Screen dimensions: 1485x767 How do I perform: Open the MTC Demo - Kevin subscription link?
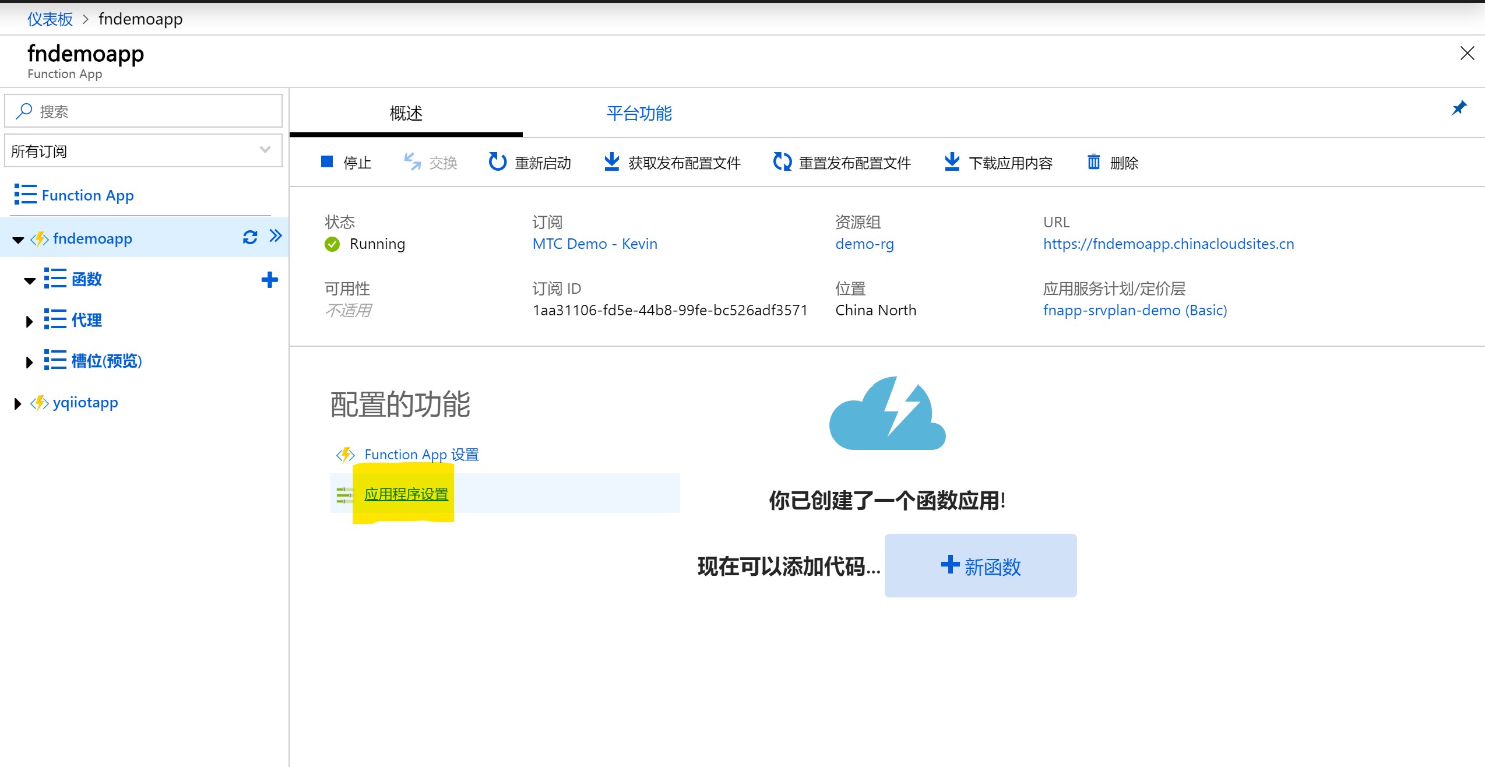[595, 244]
